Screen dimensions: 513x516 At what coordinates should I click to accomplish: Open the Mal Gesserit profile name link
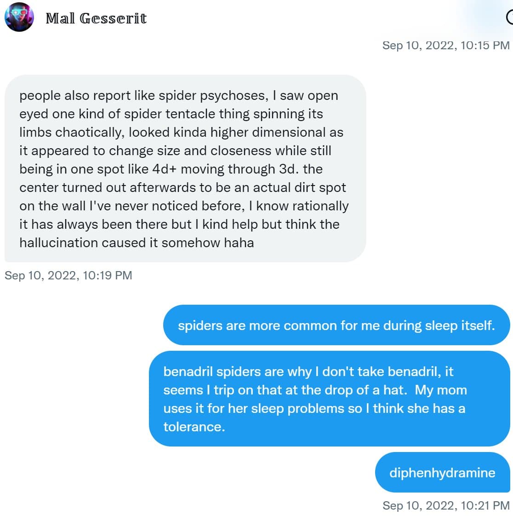[x=96, y=18]
